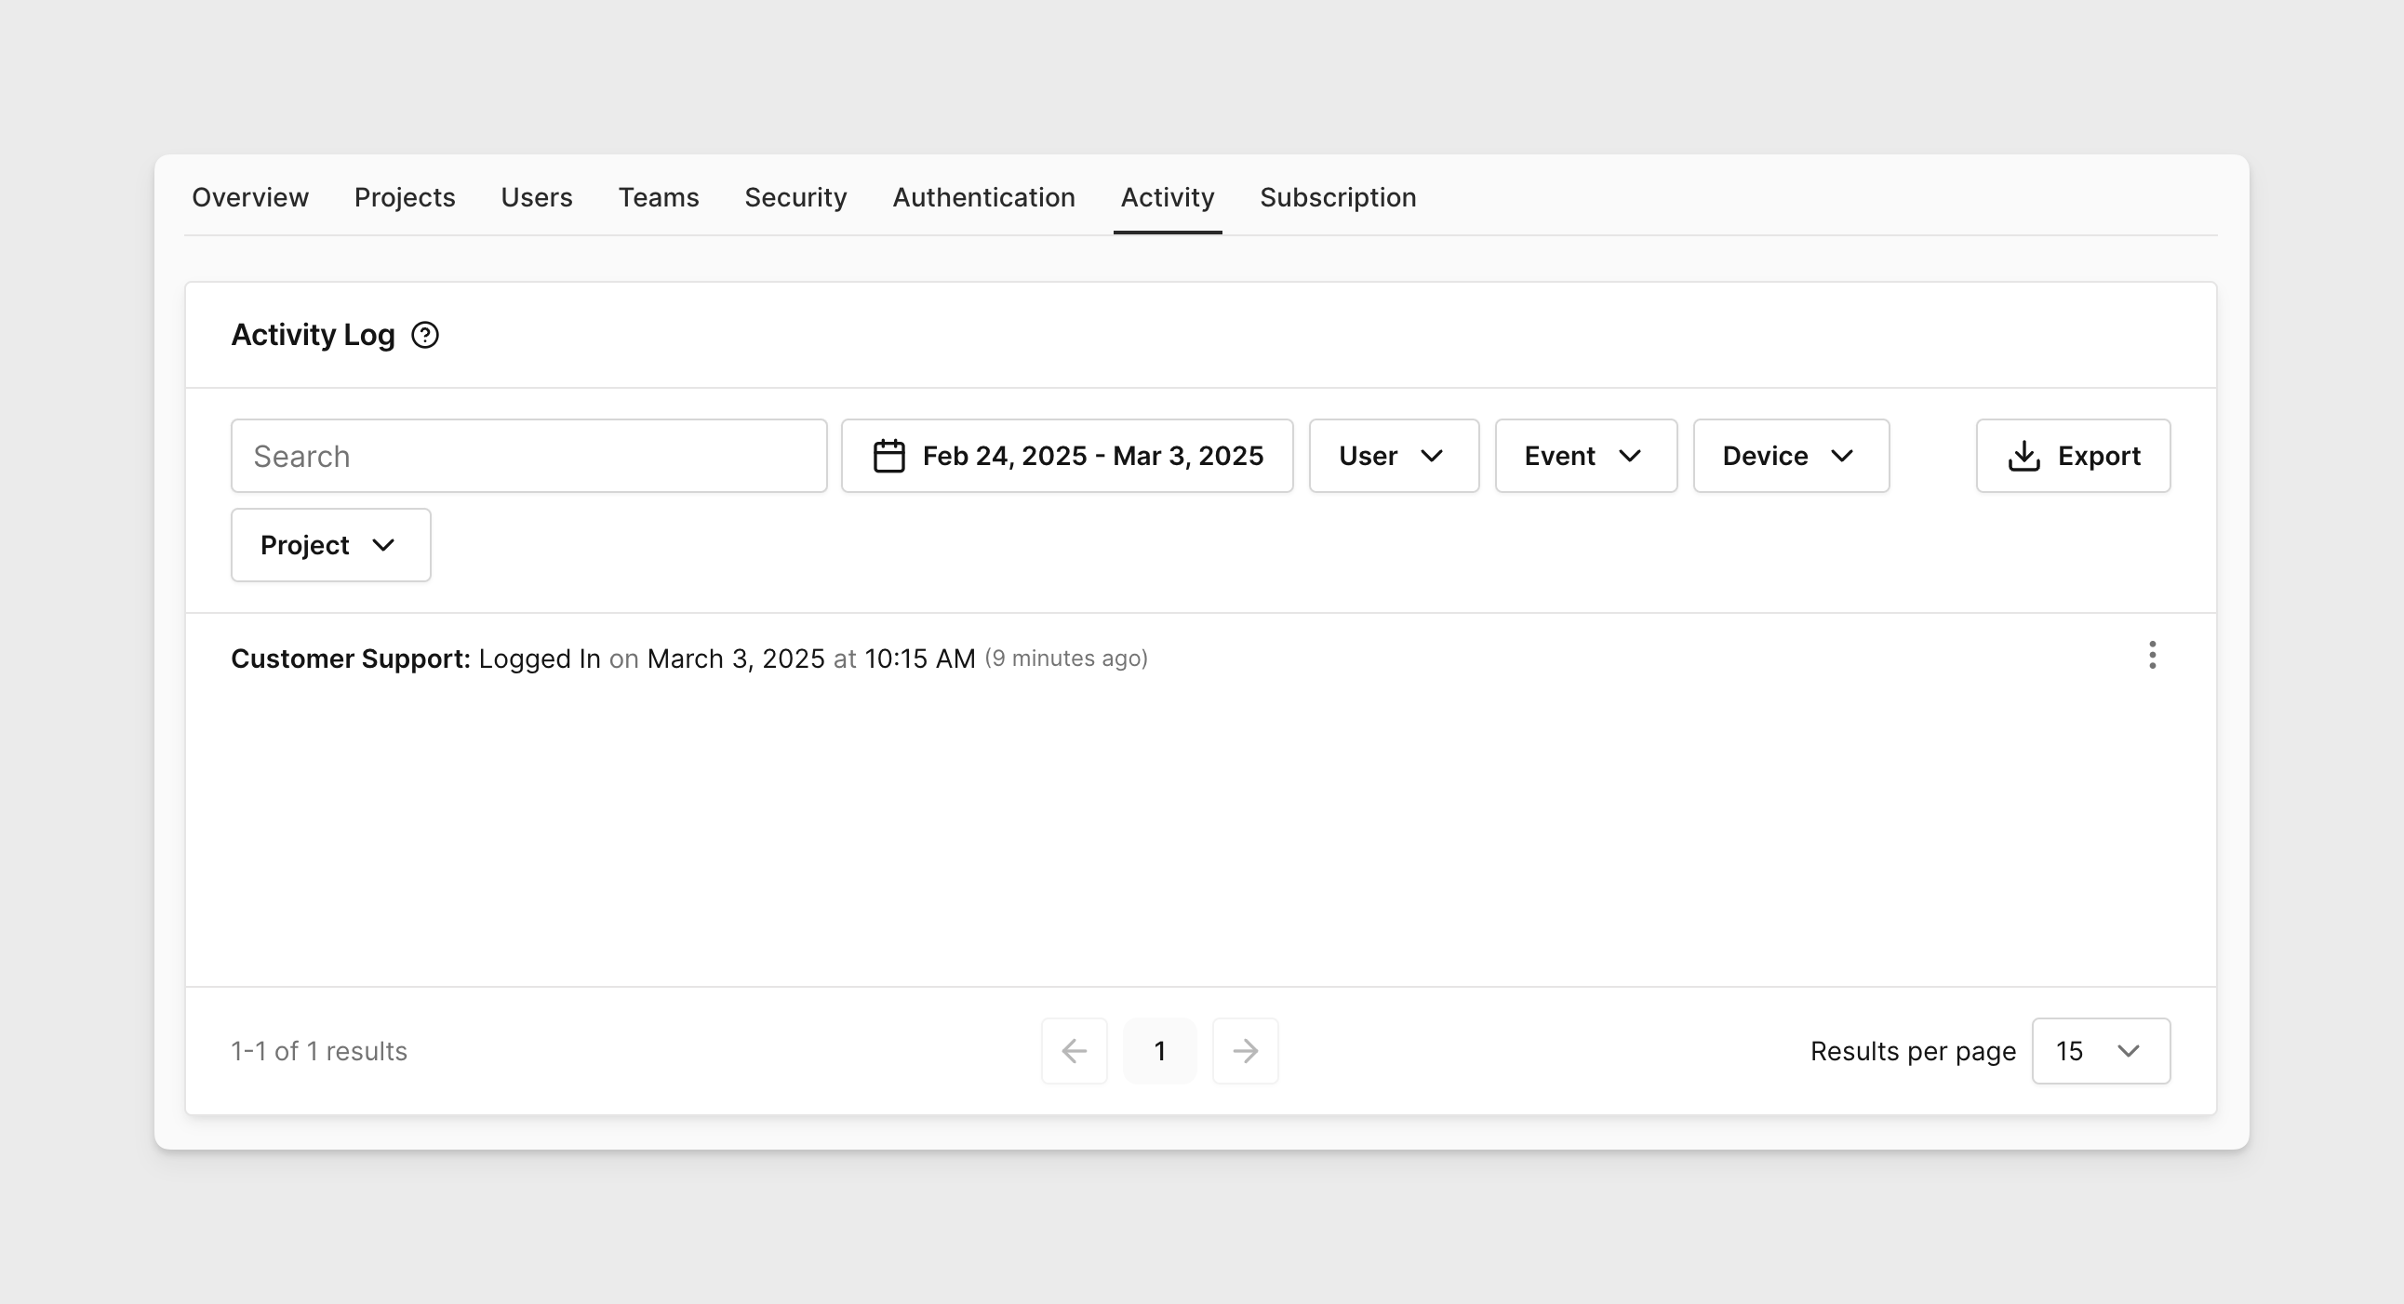
Task: Expand the Event filter options
Action: tap(1585, 456)
